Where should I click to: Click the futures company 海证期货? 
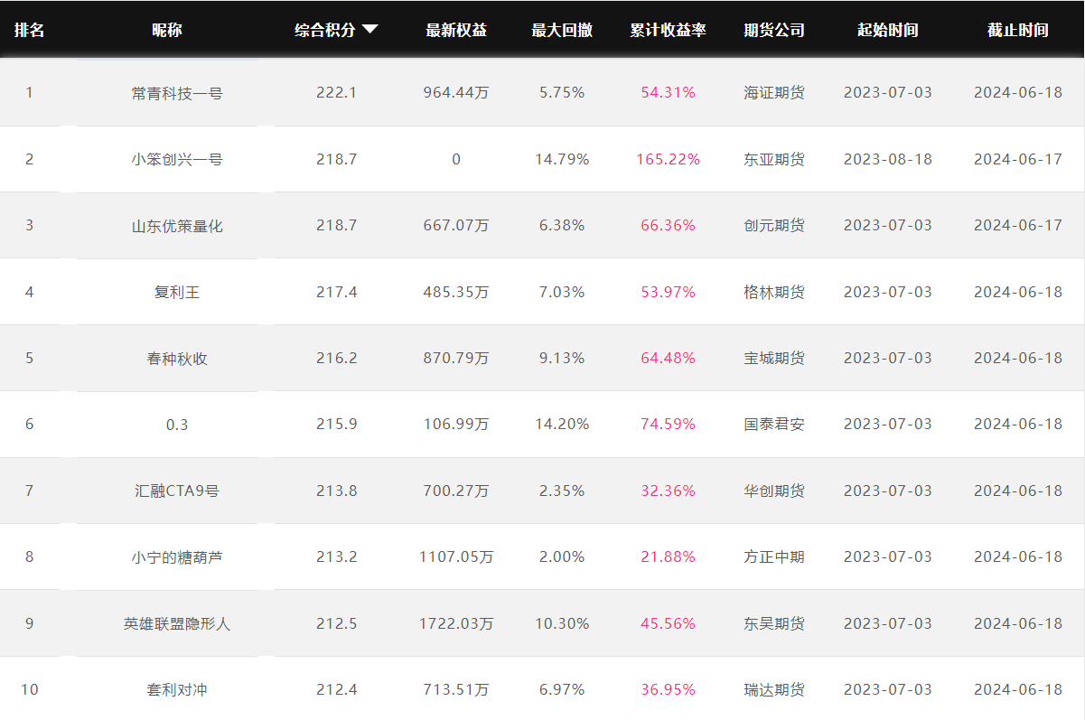coord(774,93)
